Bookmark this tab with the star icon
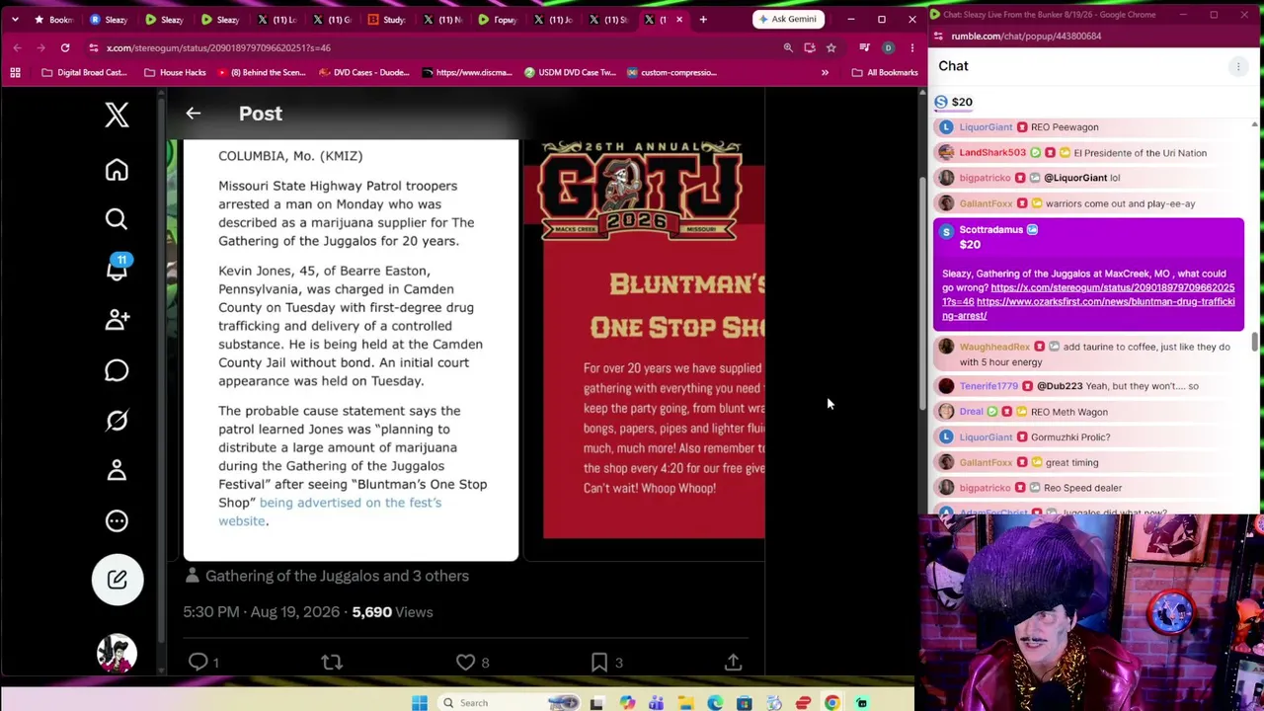1264x711 pixels. pyautogui.click(x=830, y=47)
